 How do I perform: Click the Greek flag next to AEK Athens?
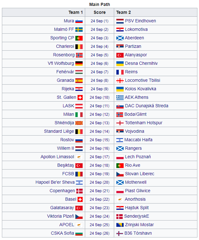click(120, 98)
